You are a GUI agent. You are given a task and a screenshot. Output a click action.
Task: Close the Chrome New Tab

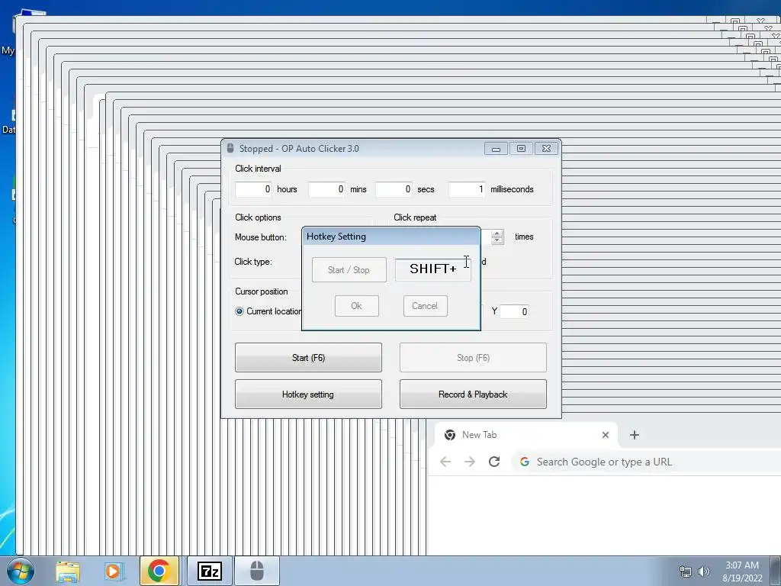605,435
